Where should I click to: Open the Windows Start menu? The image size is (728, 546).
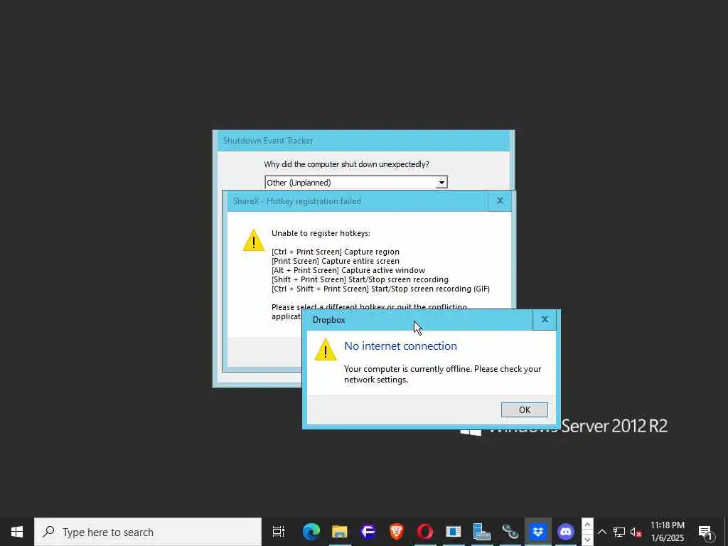[17, 532]
